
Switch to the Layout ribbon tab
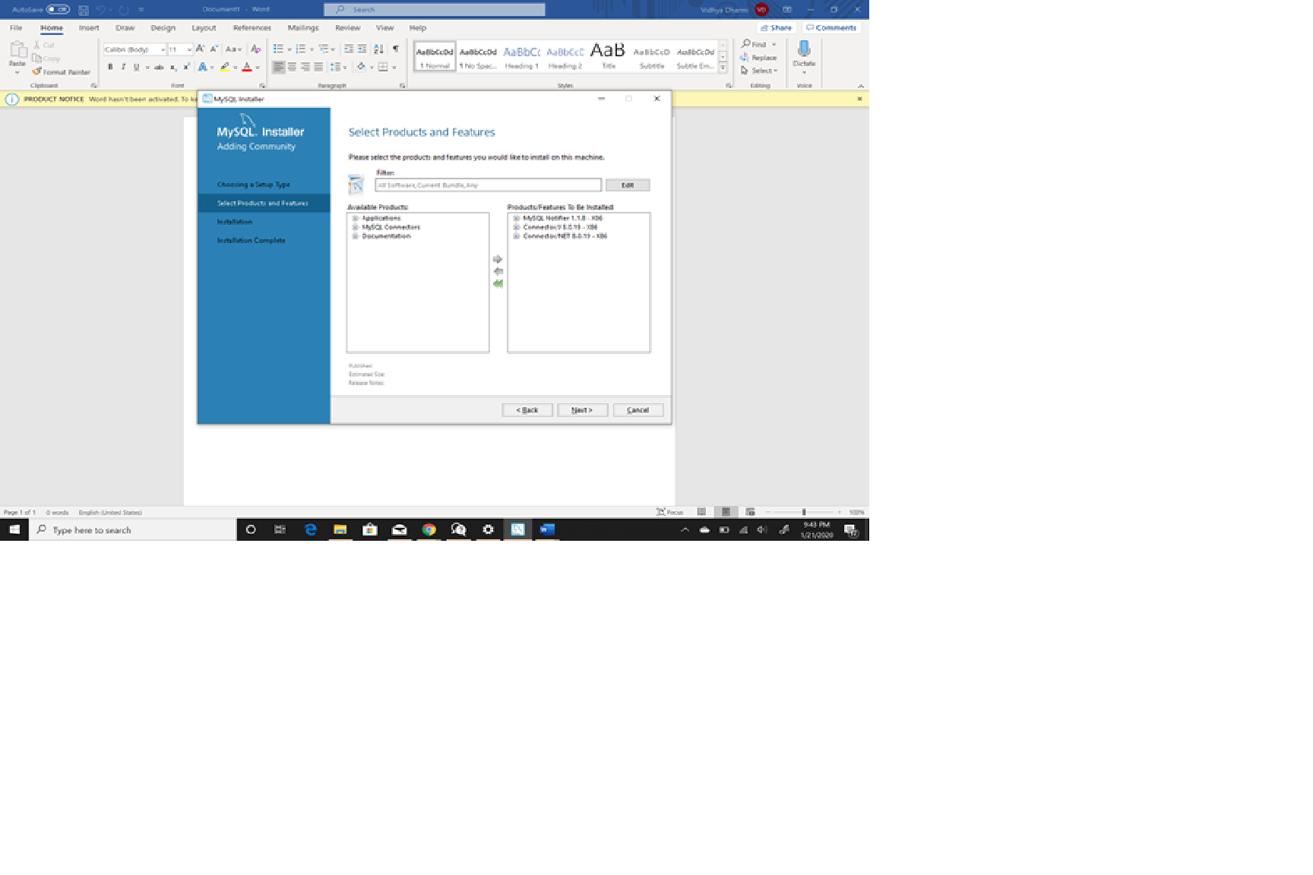(x=204, y=28)
